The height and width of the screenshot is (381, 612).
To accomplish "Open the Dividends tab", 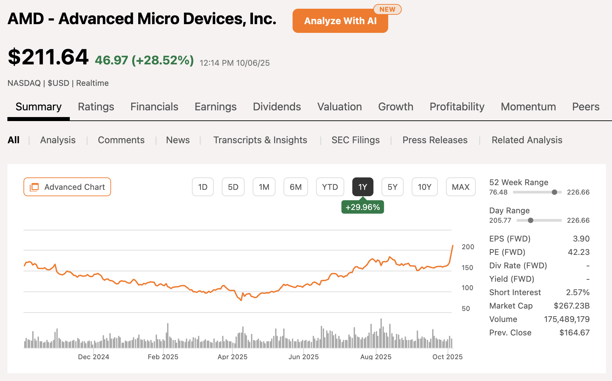I will pyautogui.click(x=276, y=107).
